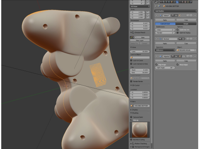
Task: Enable the Lock to Cursor checkbox
Action: (131, 60)
